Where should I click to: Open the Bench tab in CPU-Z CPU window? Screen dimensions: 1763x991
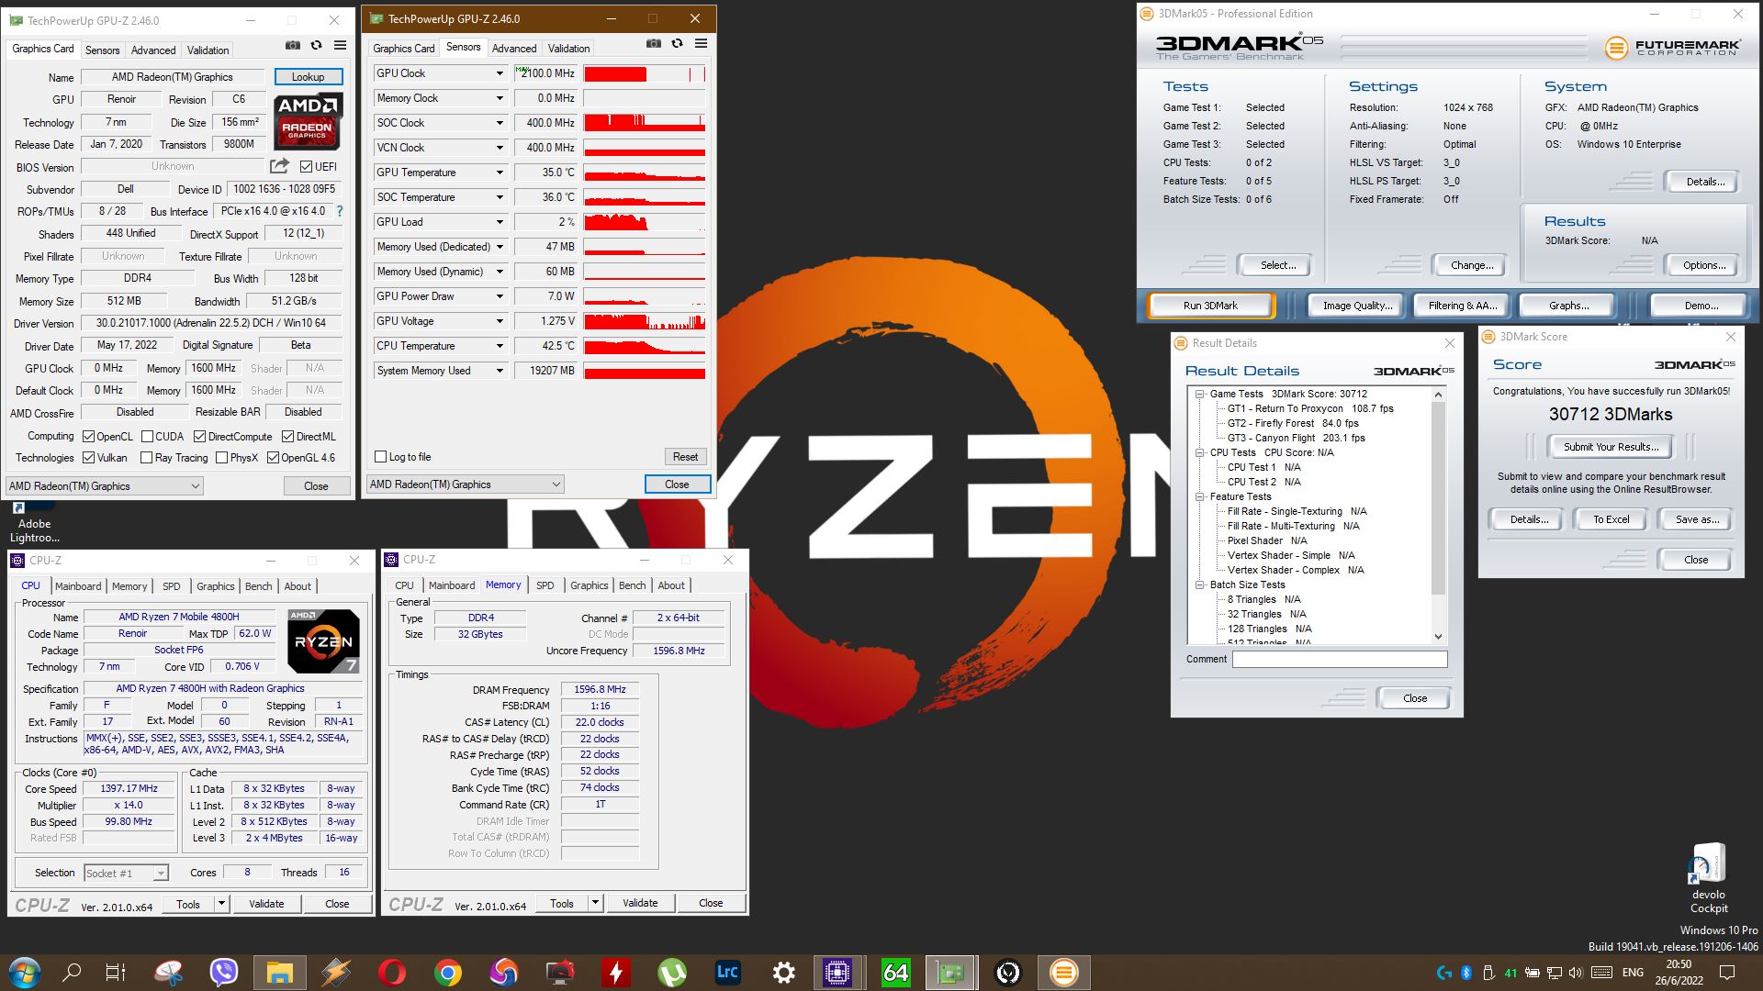coord(258,585)
